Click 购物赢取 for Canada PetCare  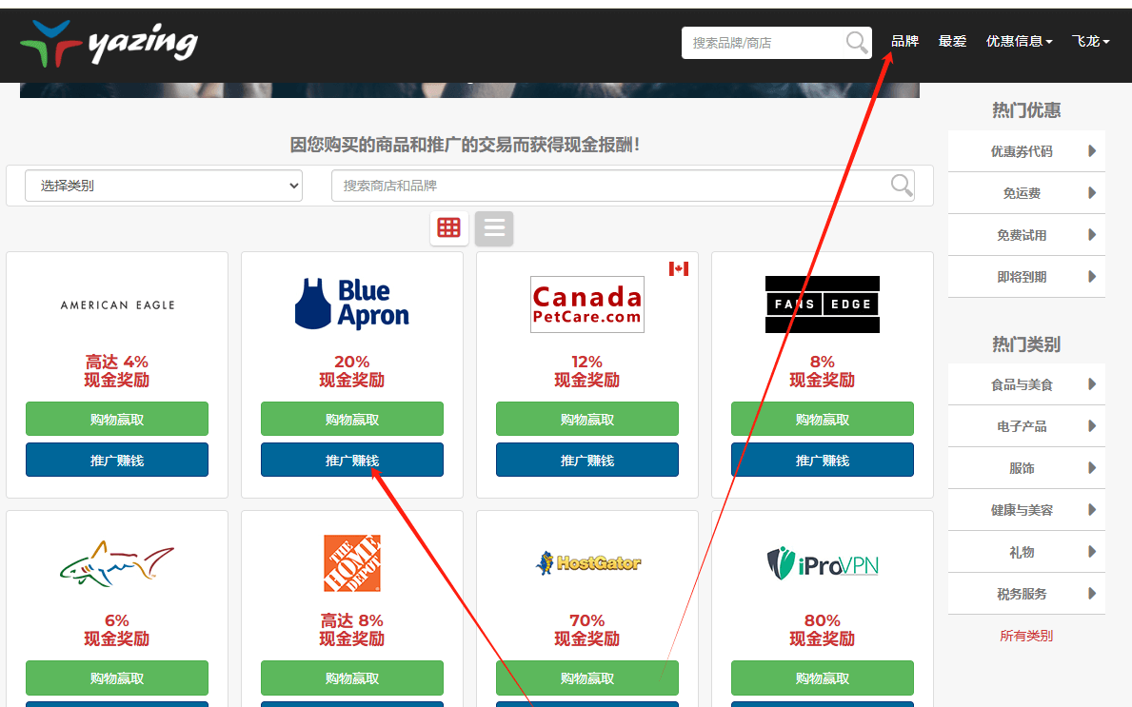tap(586, 419)
